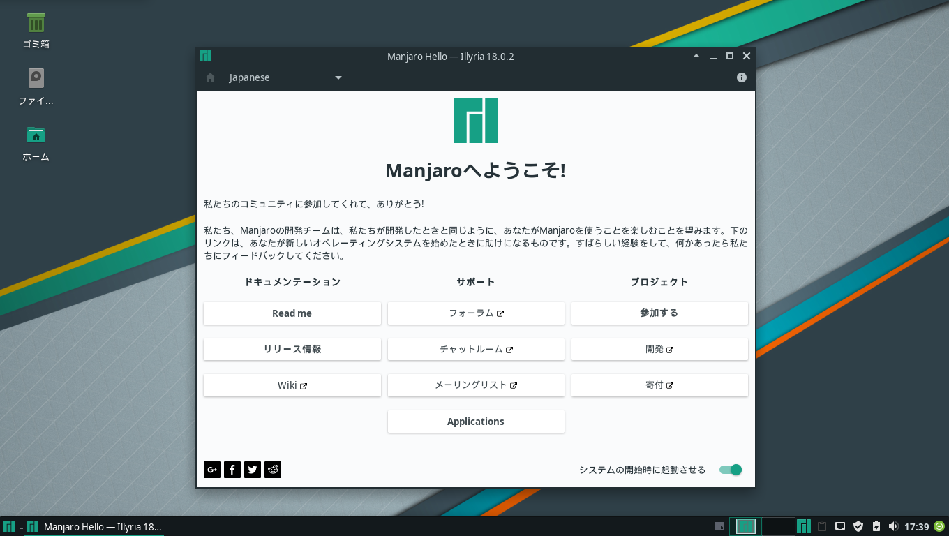Image resolution: width=949 pixels, height=536 pixels.
Task: Minimize the Manjaro Hello window
Action: coord(712,57)
